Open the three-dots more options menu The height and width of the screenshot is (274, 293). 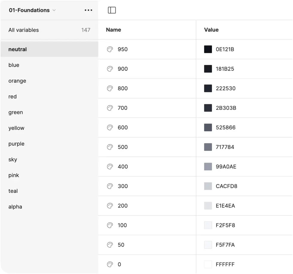pyautogui.click(x=88, y=10)
